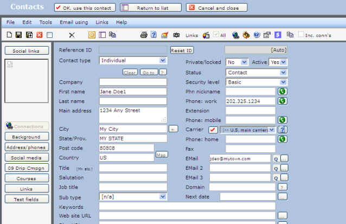Toggle the red check Carrier checkbox
Screen dimensions: 346x224
[213, 130]
